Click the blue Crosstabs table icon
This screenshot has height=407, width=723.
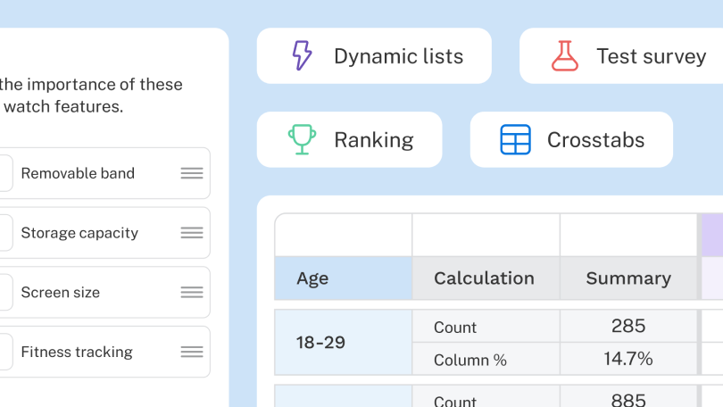[516, 139]
